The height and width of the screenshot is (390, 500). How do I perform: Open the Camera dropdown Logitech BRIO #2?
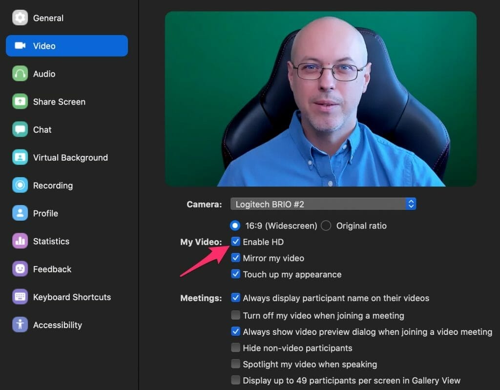pos(323,204)
